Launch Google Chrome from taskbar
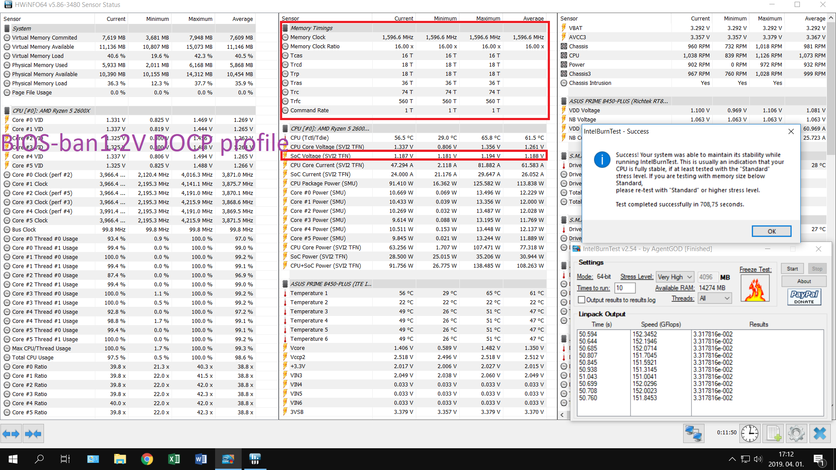Screen dimensions: 836x470 (147, 459)
